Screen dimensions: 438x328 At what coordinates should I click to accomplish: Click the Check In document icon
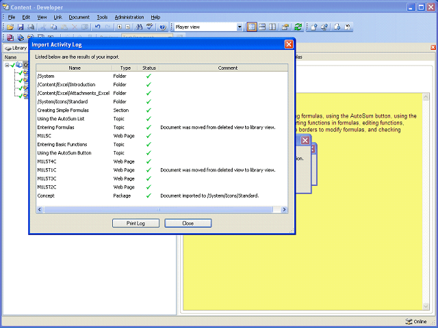click(314, 27)
